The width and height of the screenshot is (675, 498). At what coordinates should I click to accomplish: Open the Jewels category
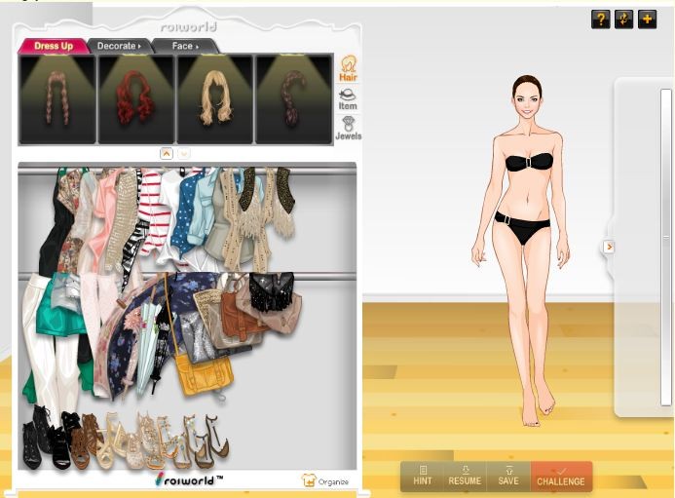[x=348, y=129]
